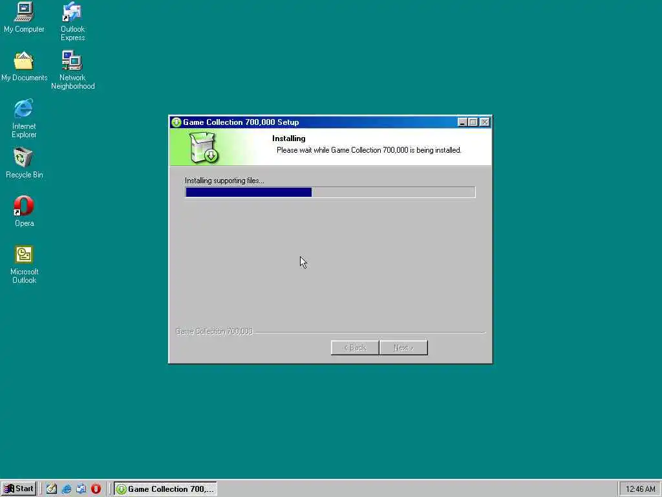662x497 pixels.
Task: Launch Opera from quick launch bar
Action: coord(96,489)
